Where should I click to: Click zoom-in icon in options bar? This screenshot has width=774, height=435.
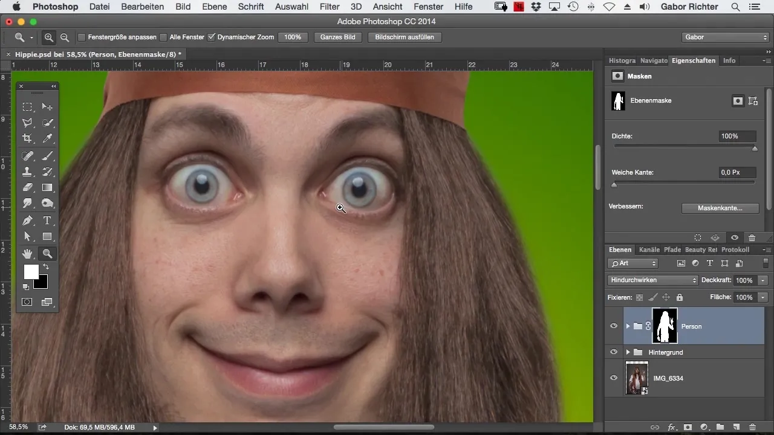(x=49, y=37)
